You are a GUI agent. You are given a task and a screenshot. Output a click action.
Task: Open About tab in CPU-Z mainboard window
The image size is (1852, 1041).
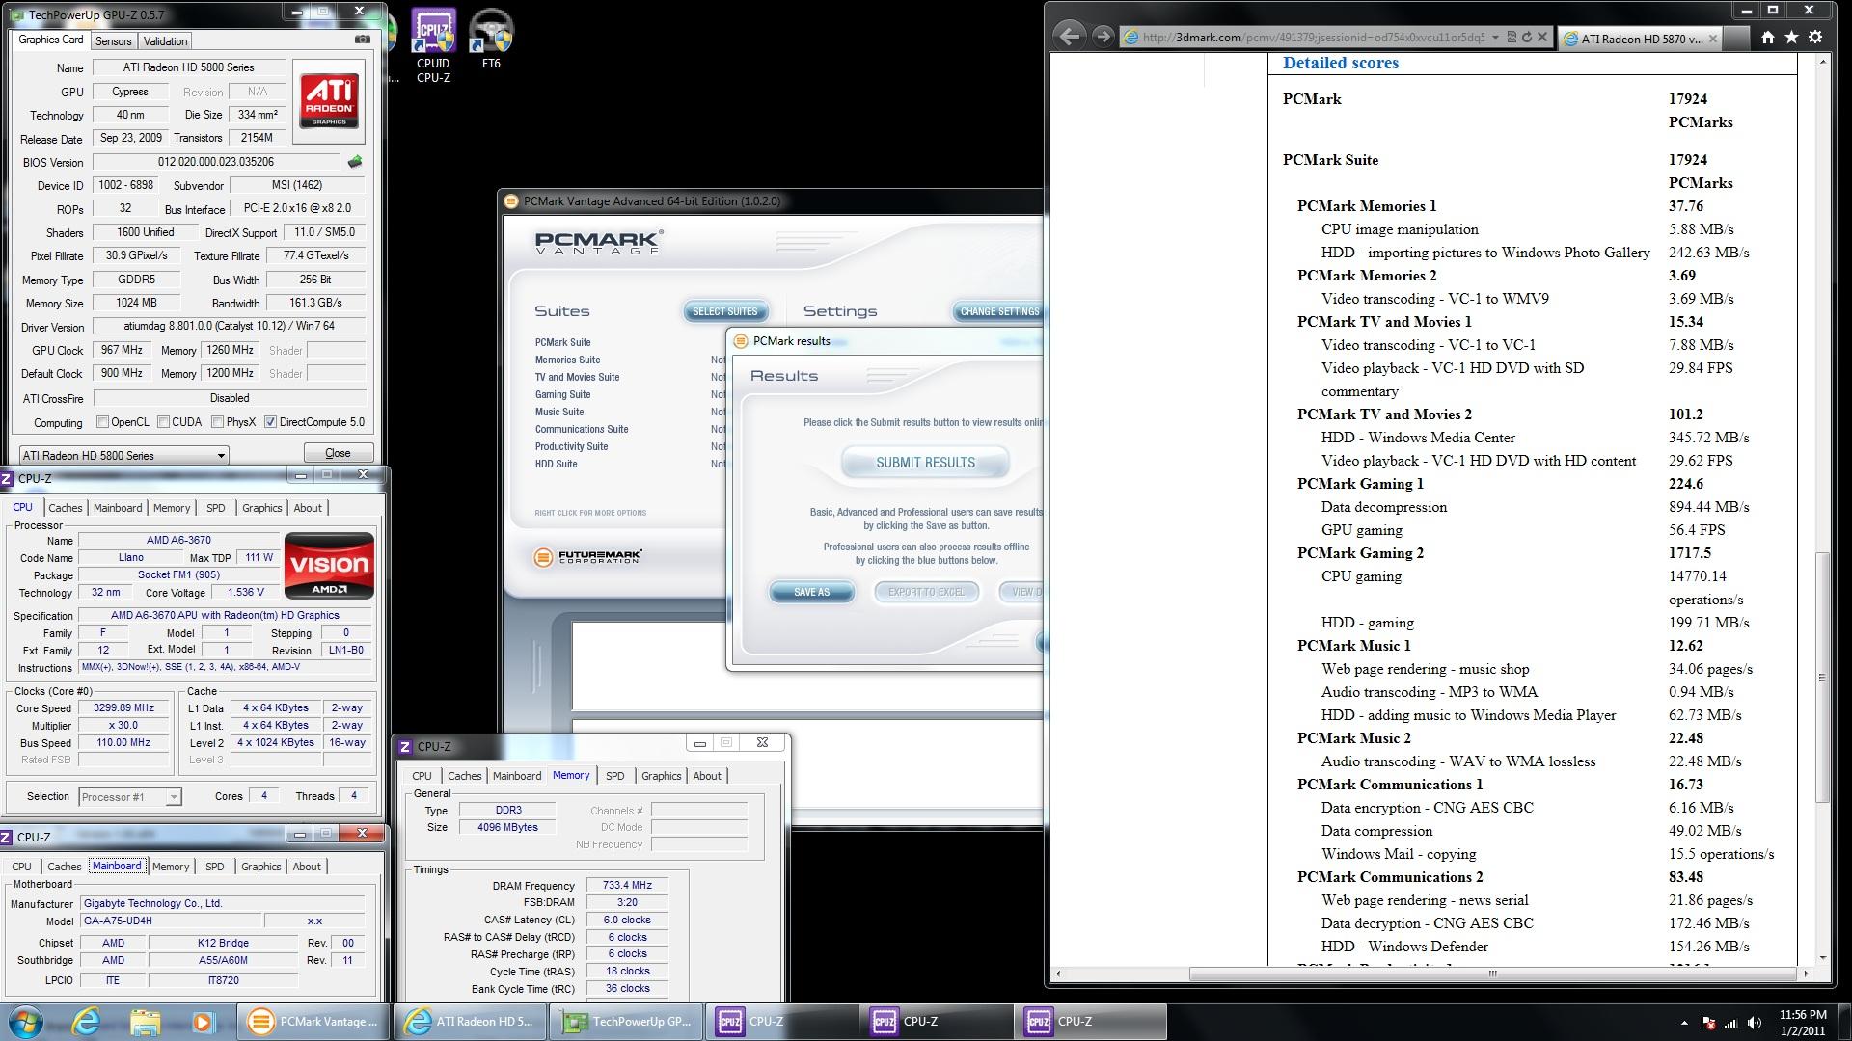tap(307, 867)
